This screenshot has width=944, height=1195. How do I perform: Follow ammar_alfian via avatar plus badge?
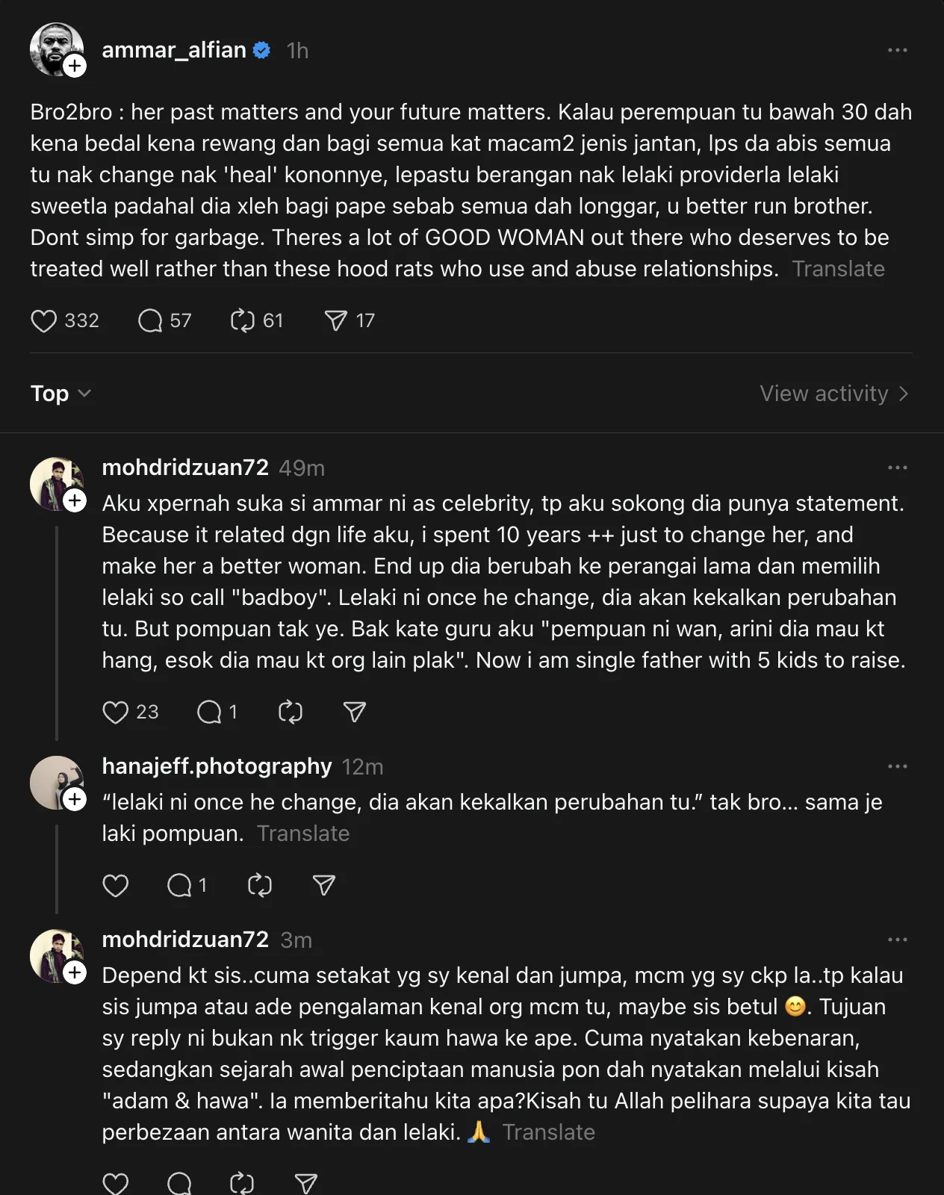pos(75,66)
